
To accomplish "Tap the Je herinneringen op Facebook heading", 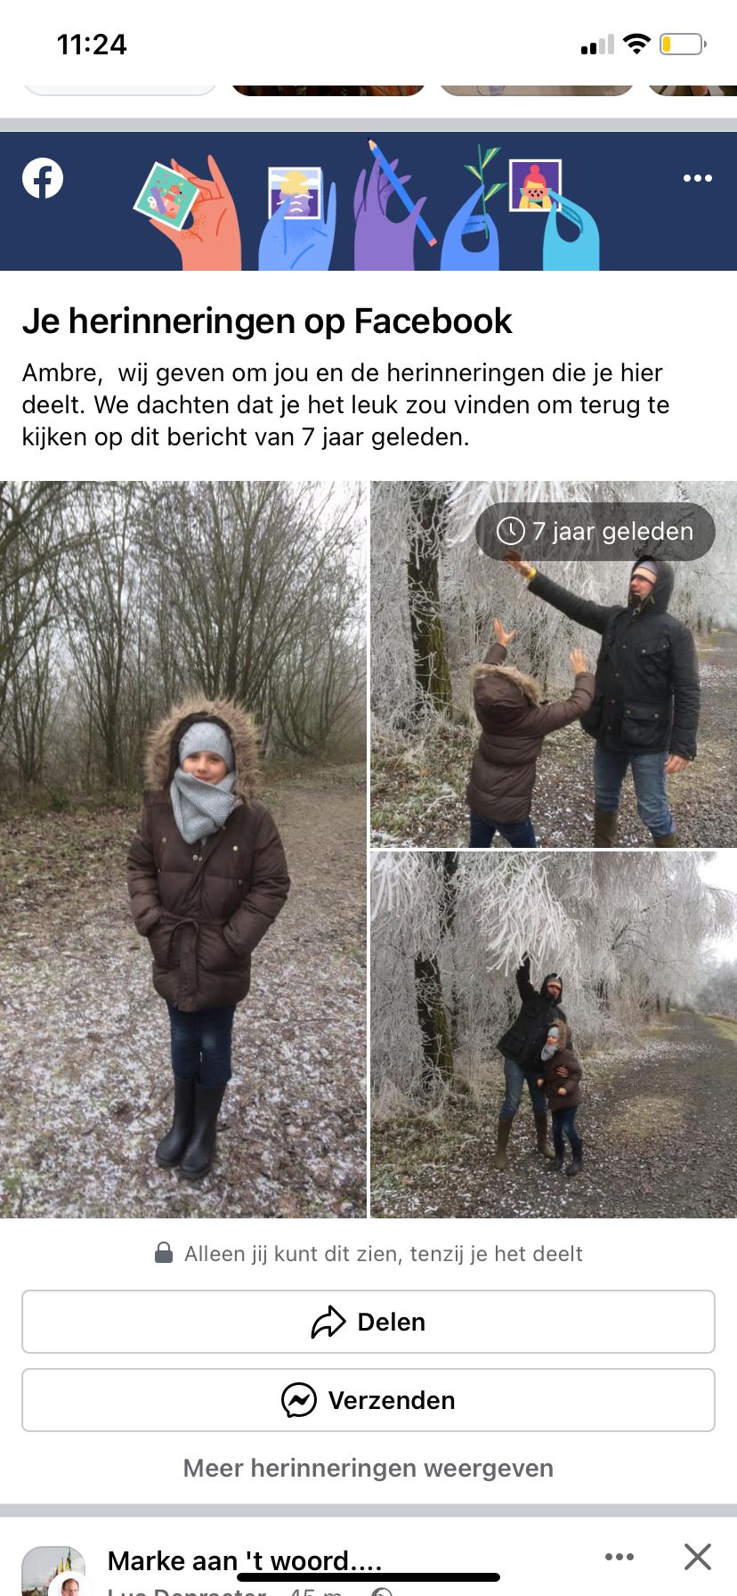I will coord(267,321).
